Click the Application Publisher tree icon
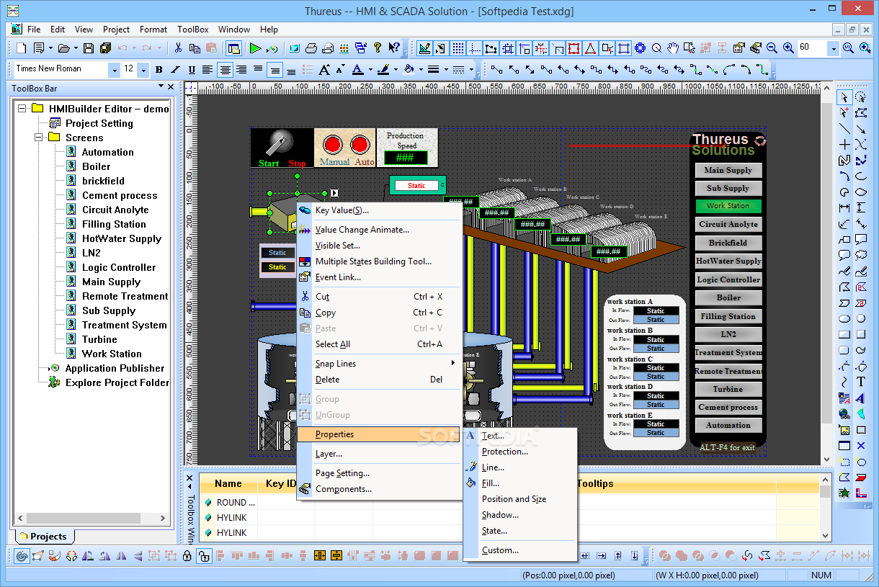 pos(55,368)
